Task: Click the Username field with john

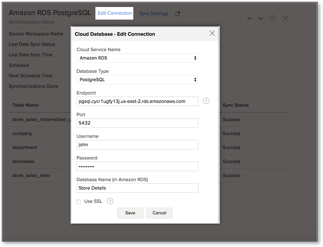Action: click(137, 144)
